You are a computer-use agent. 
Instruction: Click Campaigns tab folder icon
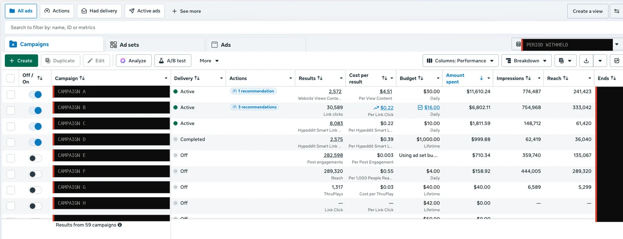pyautogui.click(x=13, y=44)
